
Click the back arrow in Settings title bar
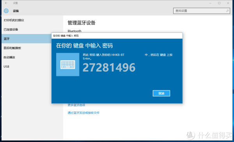[6, 3]
